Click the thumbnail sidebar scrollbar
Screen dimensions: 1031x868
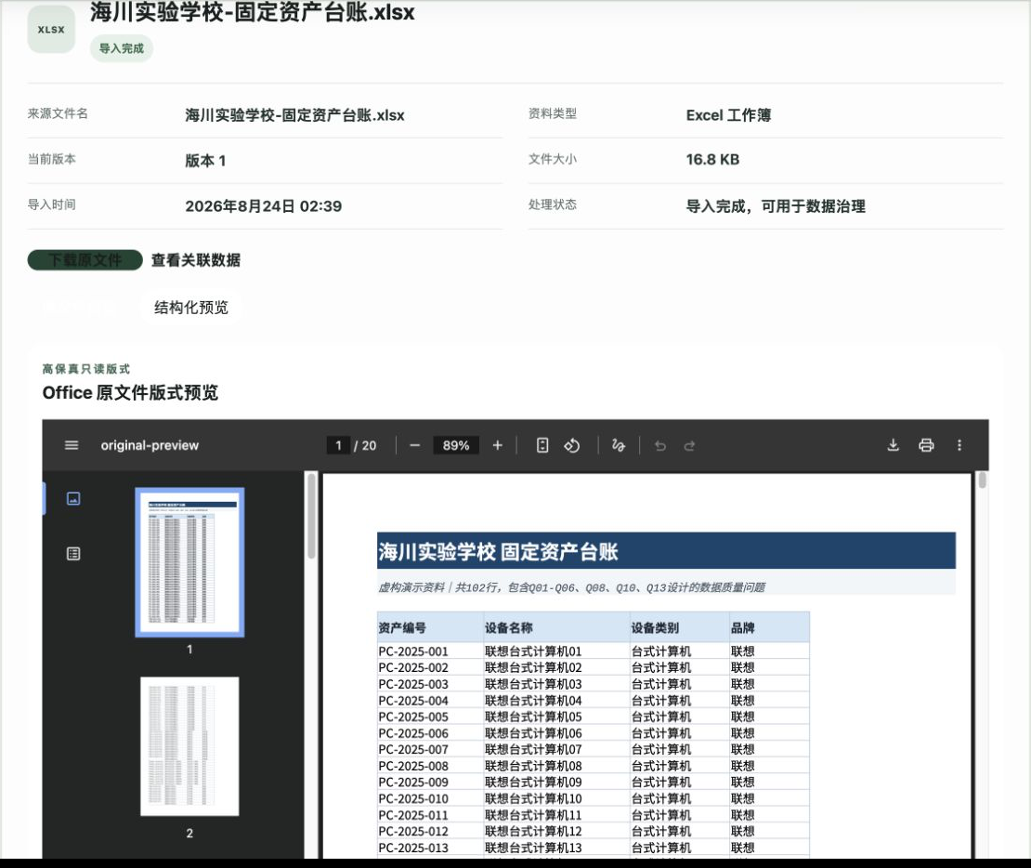pyautogui.click(x=312, y=517)
